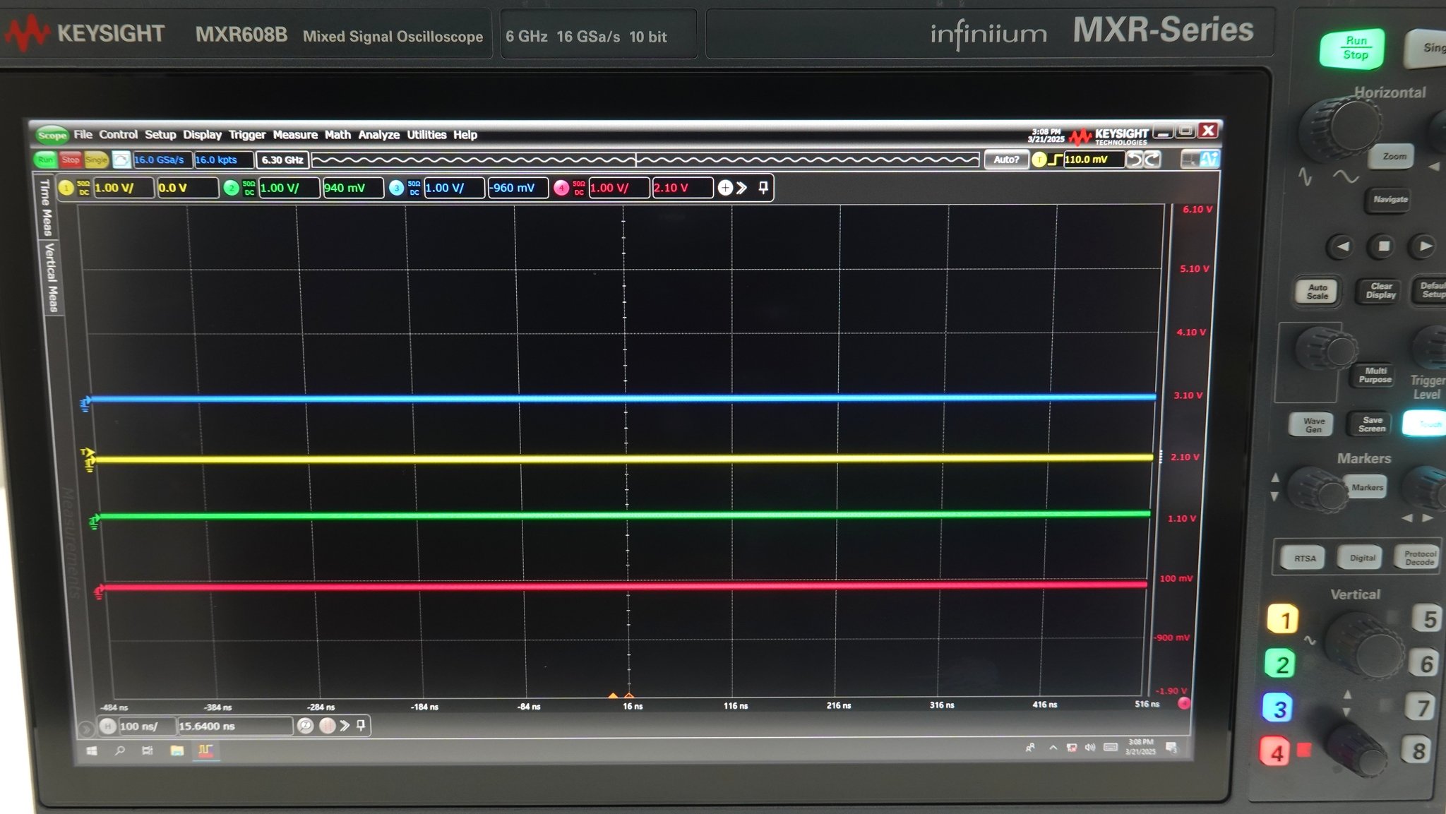Click the waveform memory overview bar
1446x814 pixels.
[645, 160]
